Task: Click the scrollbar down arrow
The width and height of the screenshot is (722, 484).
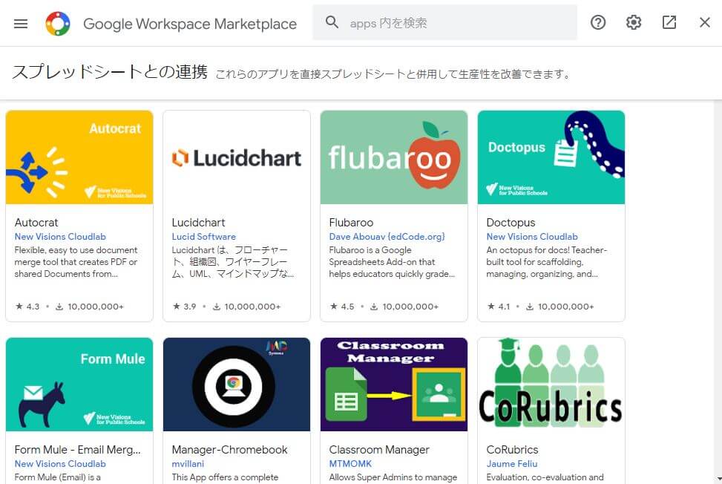Action: tap(718, 480)
